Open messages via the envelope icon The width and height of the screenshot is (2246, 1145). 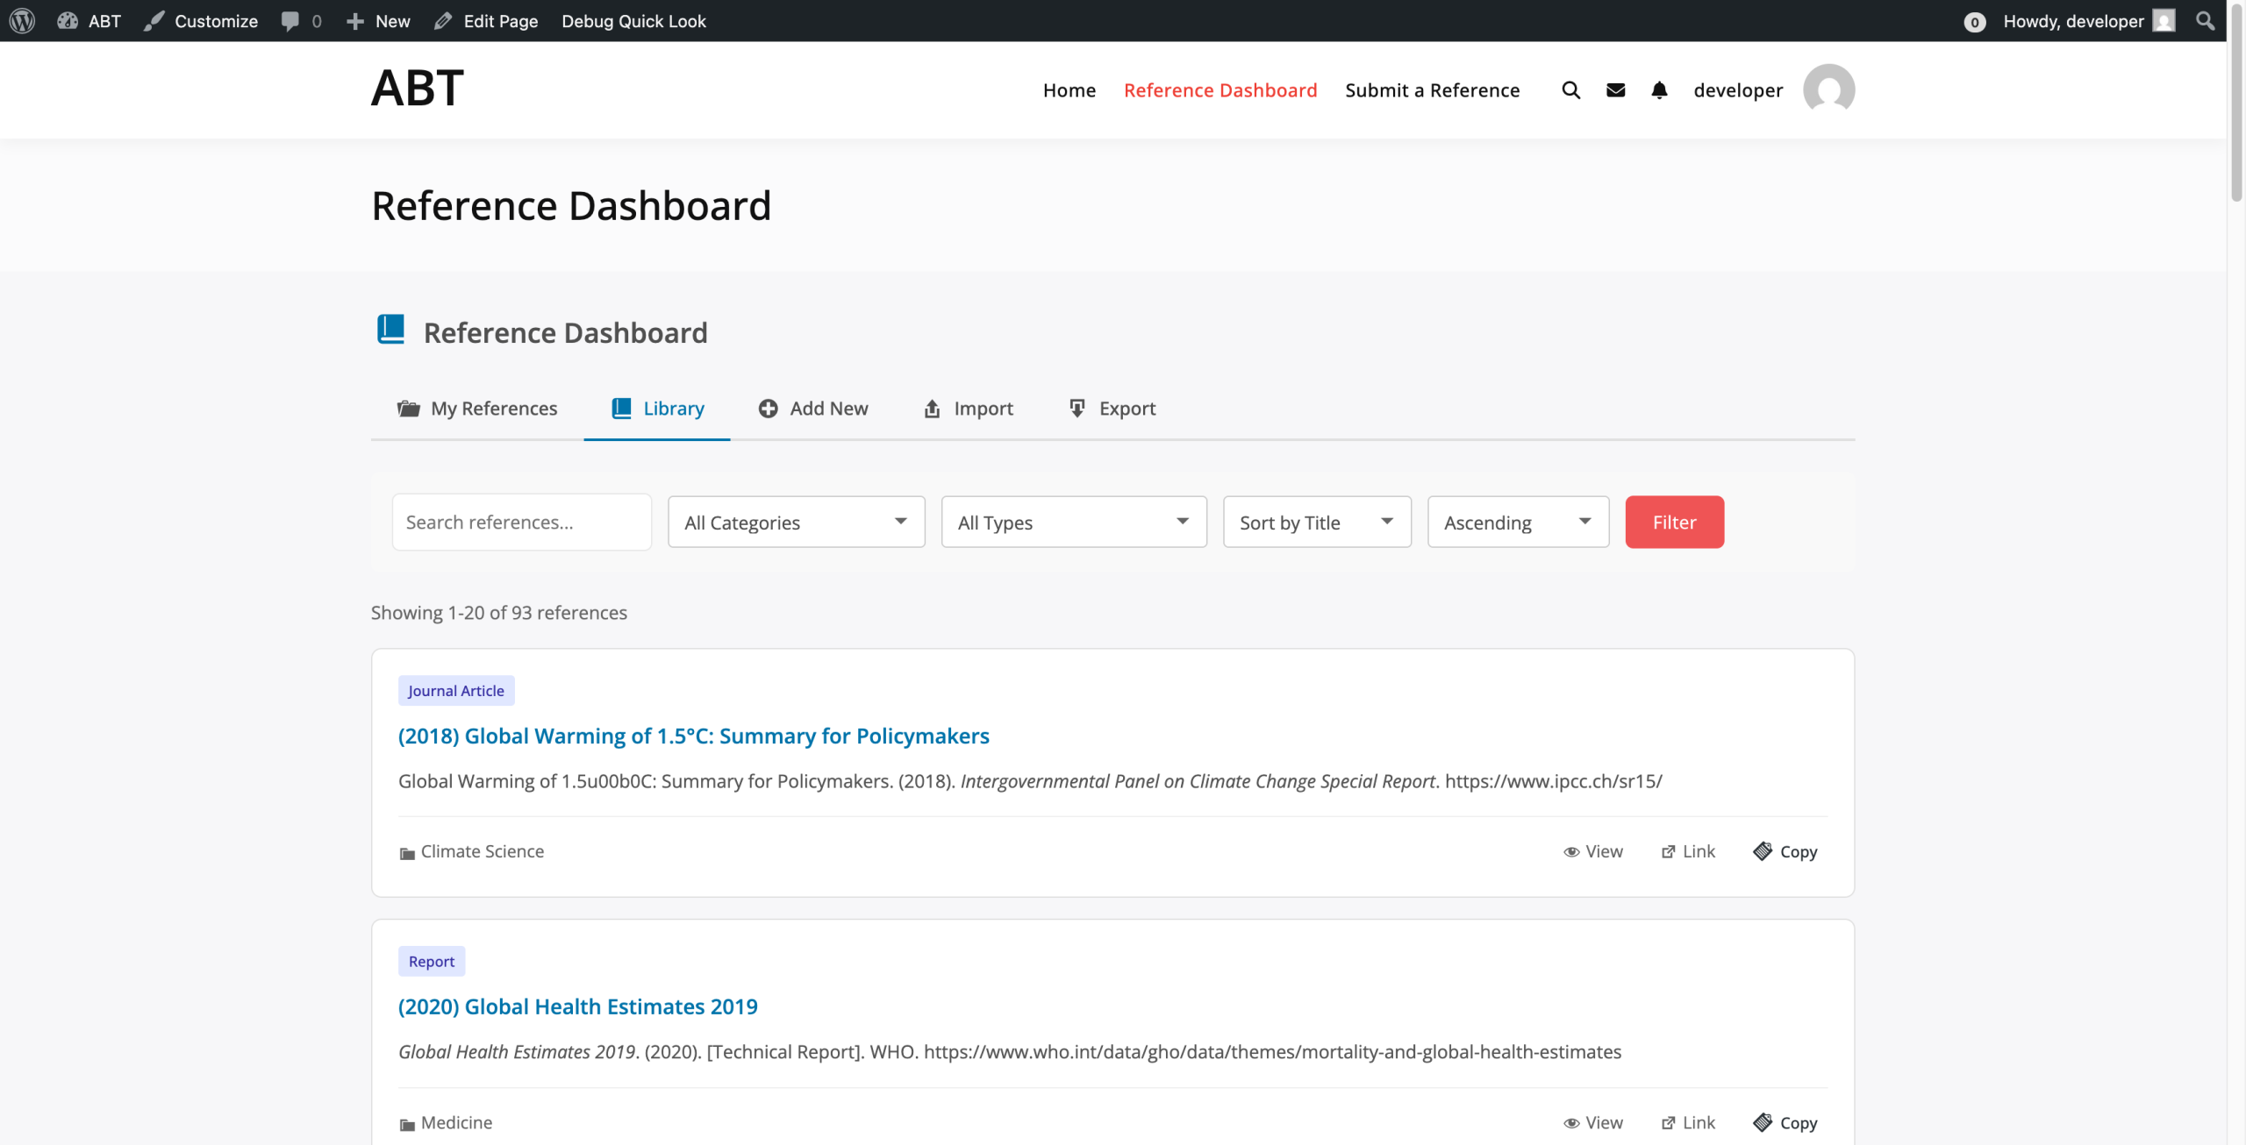1615,90
